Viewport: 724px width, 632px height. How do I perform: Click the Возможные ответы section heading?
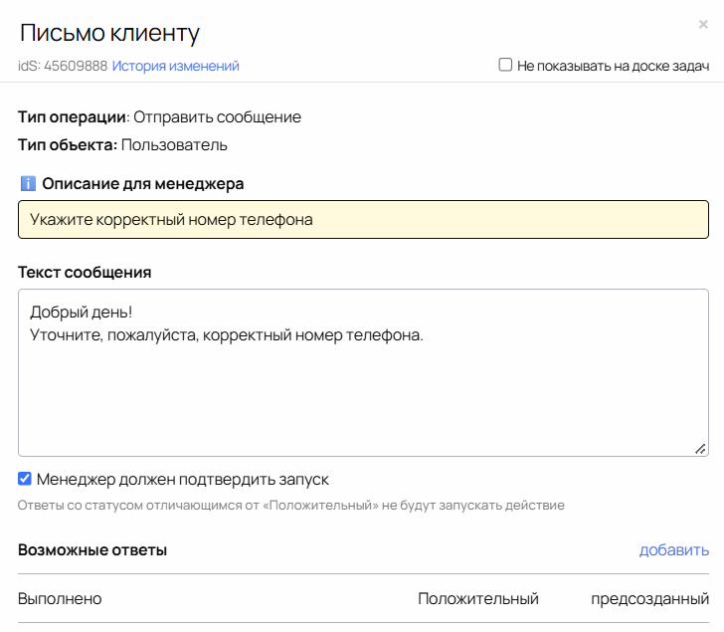[92, 549]
